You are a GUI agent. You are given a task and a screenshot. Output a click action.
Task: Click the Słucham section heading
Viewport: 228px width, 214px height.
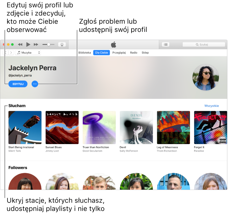tap(17, 106)
